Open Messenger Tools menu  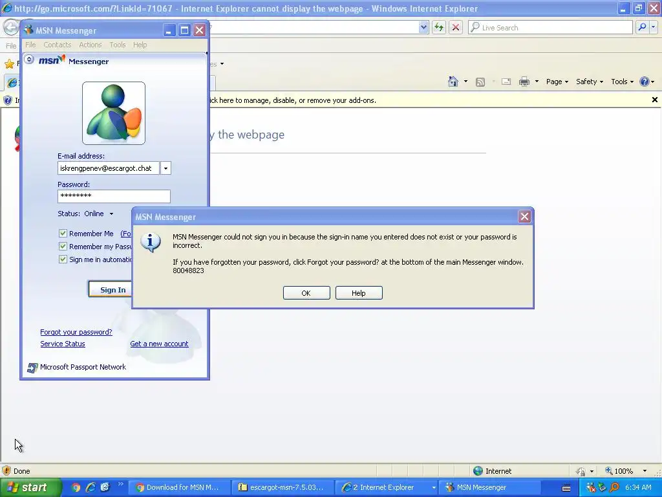(118, 45)
